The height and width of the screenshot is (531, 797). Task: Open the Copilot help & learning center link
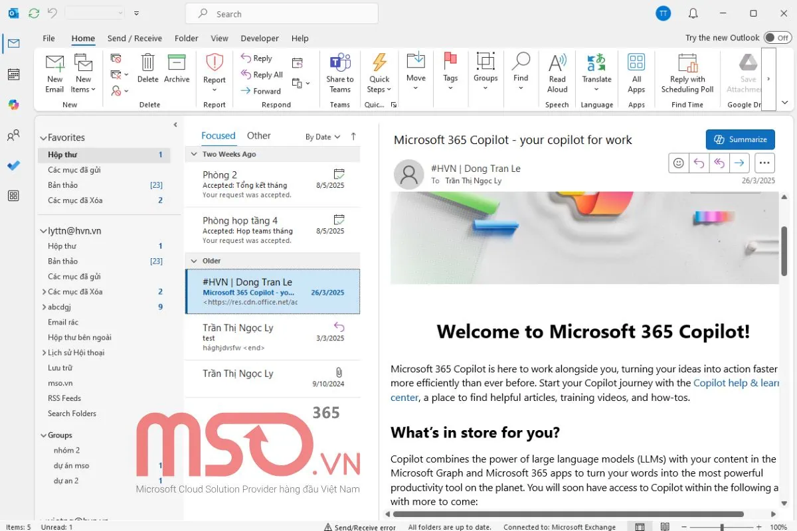(735, 383)
